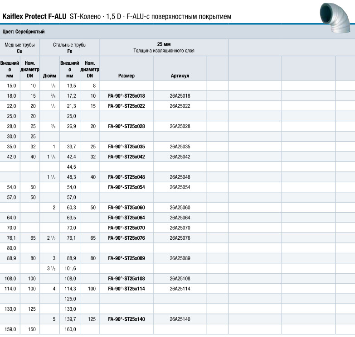Click the 'Дюйм' column header
Screen dimensions: 355x337
pos(49,76)
